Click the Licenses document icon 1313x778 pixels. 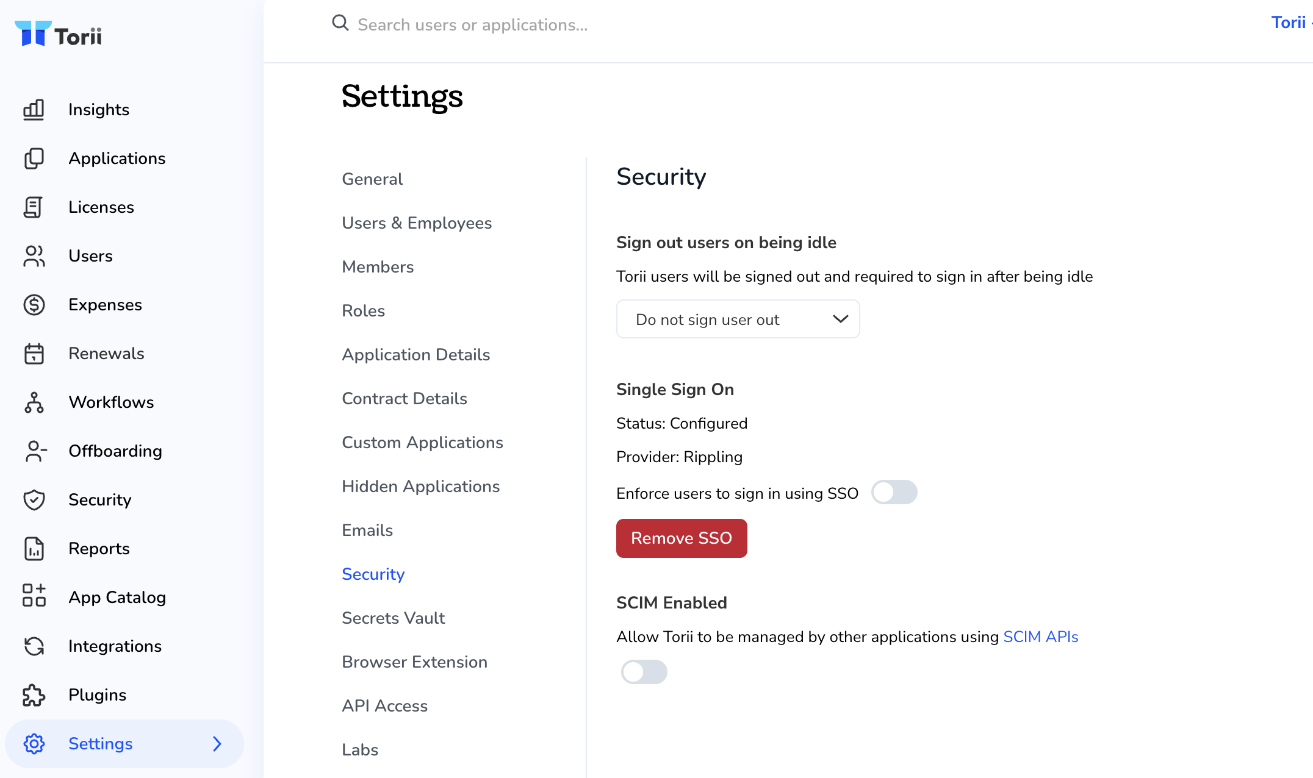[x=34, y=207]
